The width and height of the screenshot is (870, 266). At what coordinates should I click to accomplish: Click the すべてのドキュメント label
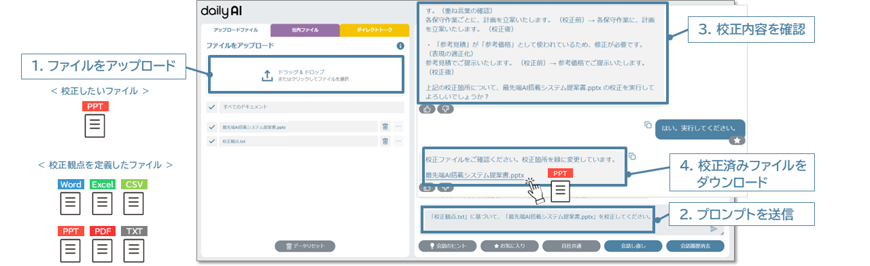[x=245, y=107]
